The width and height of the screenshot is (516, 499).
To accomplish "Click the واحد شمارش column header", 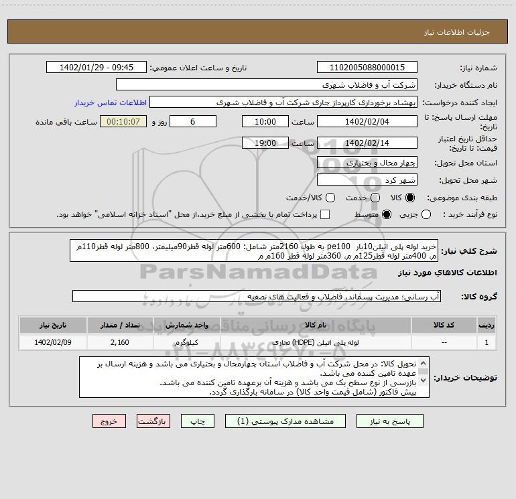I will [186, 325].
